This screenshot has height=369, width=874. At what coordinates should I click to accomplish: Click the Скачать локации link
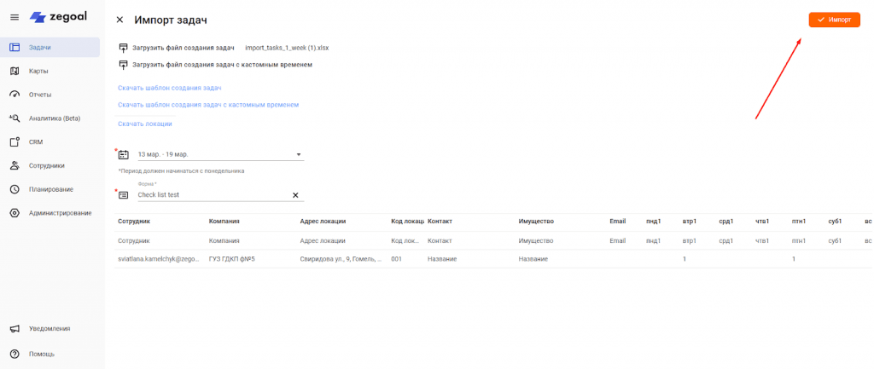(145, 124)
